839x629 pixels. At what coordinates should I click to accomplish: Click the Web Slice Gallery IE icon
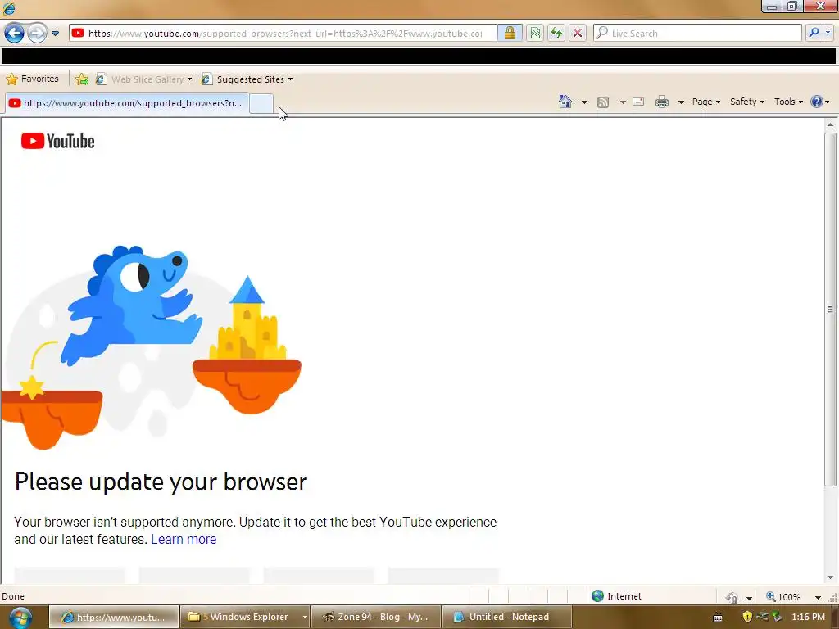coord(101,79)
